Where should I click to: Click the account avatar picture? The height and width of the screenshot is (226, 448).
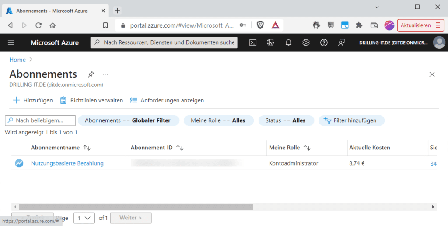point(439,42)
